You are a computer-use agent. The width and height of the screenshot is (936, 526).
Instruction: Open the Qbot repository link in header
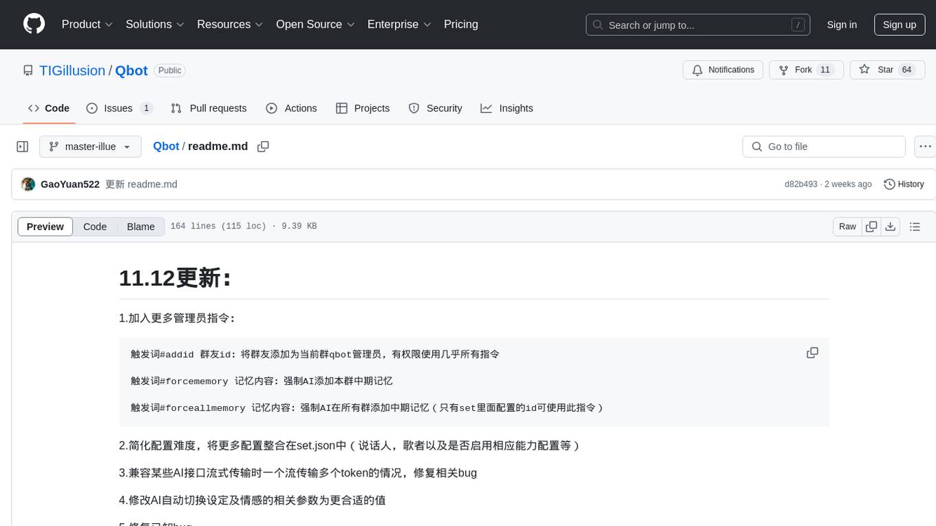tap(131, 70)
